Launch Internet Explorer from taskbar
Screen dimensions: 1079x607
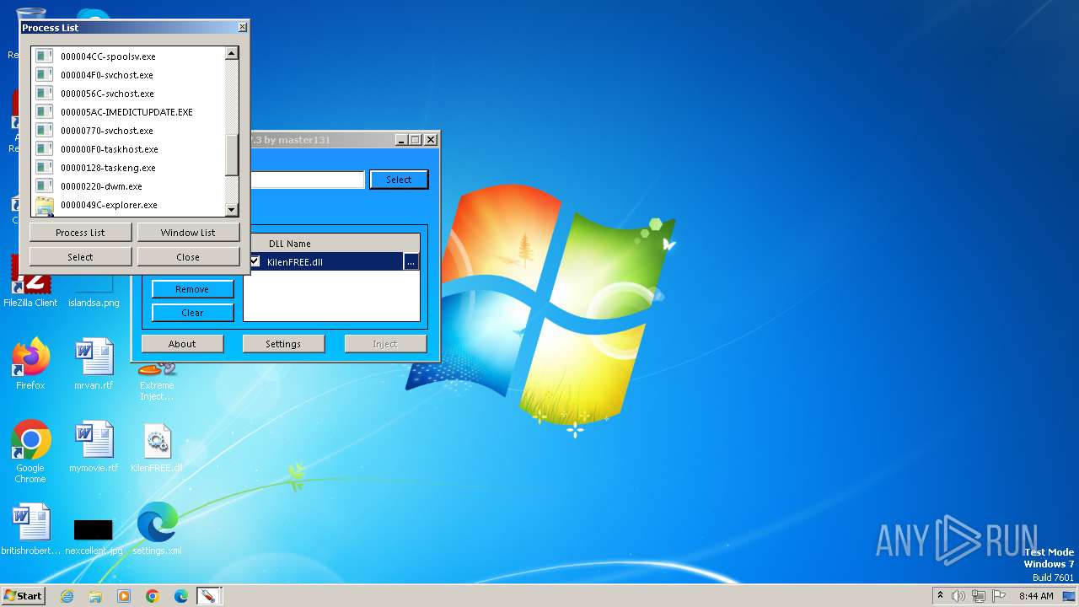click(67, 596)
